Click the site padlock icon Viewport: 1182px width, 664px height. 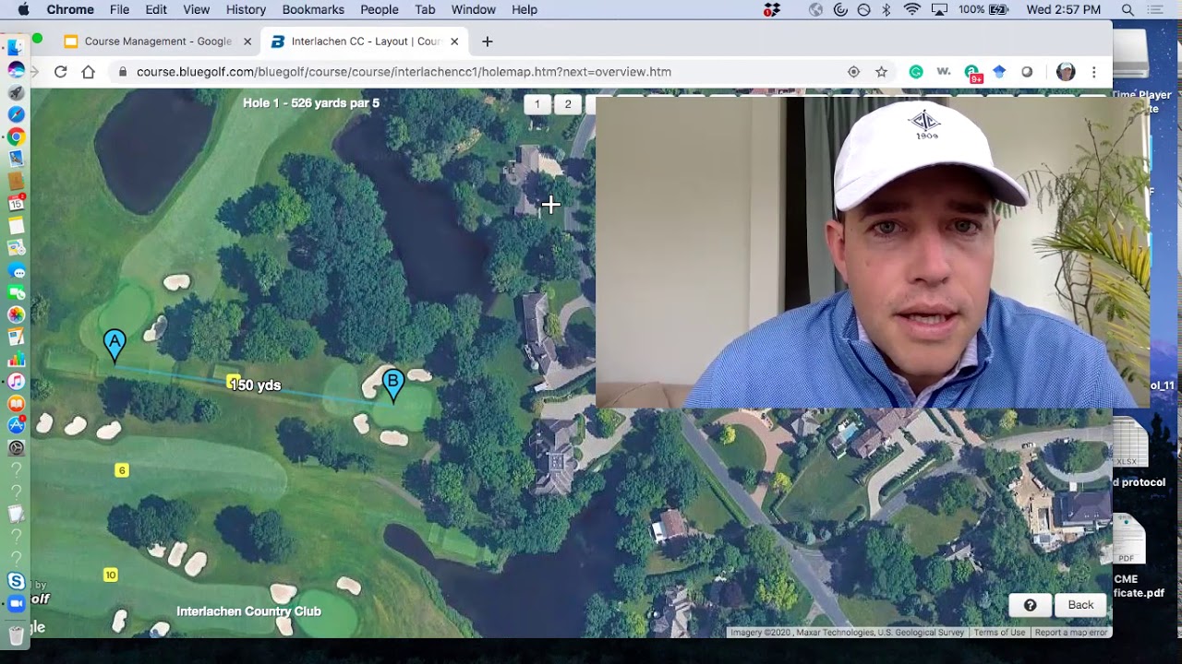coord(123,72)
